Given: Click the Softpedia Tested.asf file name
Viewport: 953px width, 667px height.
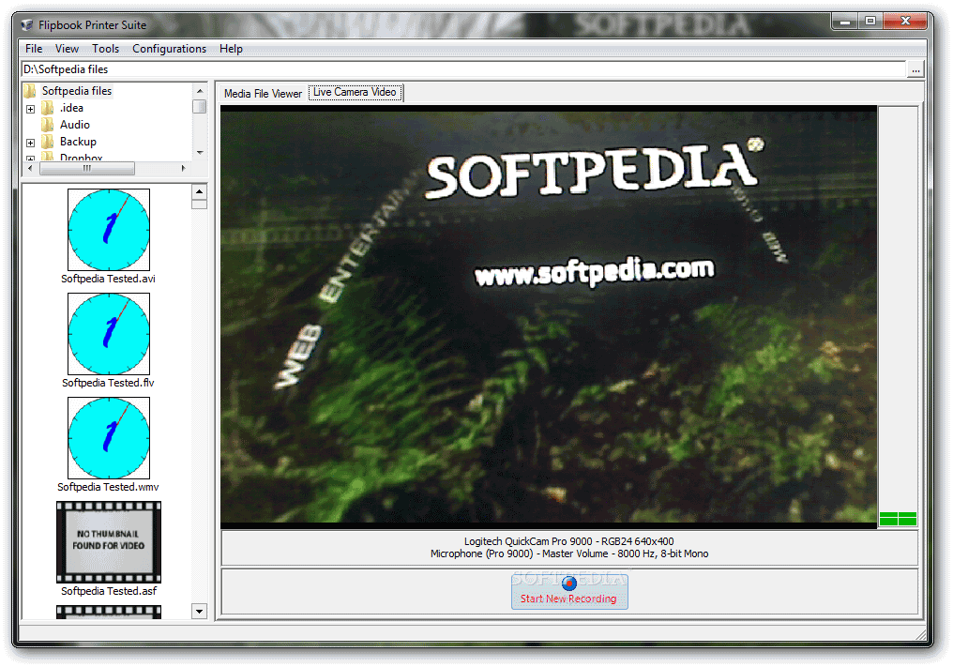Looking at the screenshot, I should point(109,592).
